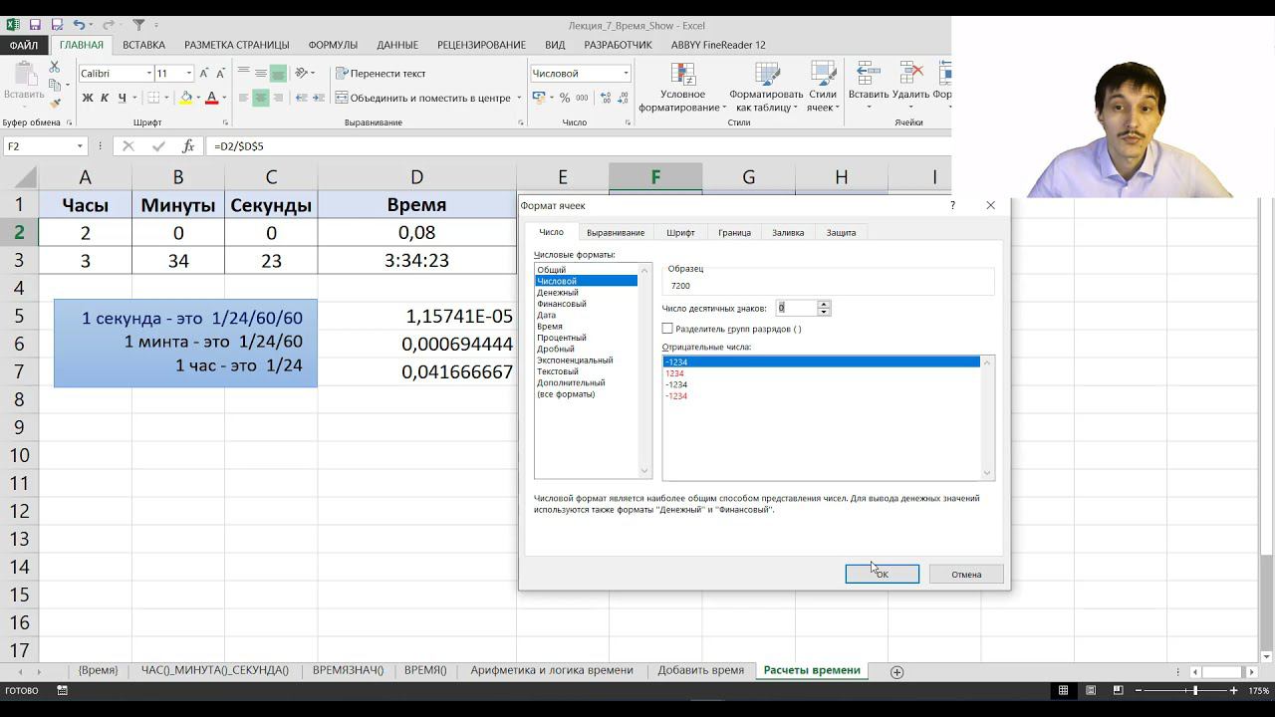Click the fill color yellow bucket swatch
Viewport: 1275px width, 717px height.
(x=185, y=98)
